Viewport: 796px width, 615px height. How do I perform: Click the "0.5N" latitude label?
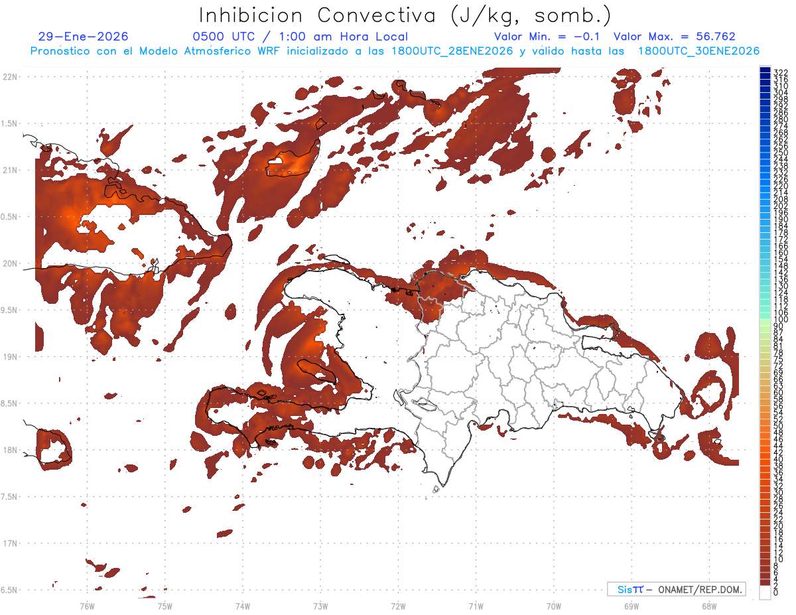[9, 217]
